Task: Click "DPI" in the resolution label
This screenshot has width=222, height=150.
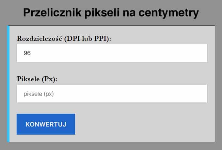Action: pyautogui.click(x=72, y=38)
